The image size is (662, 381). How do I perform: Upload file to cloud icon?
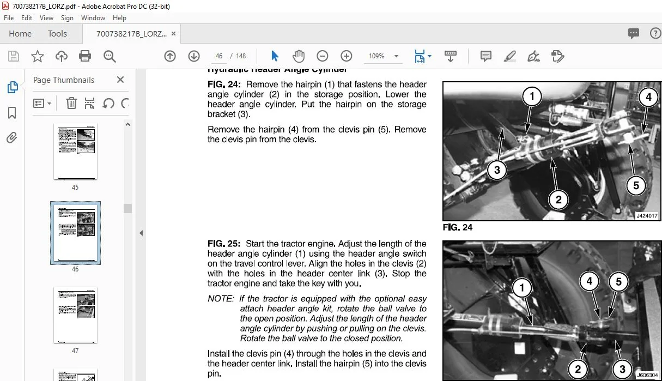[62, 56]
